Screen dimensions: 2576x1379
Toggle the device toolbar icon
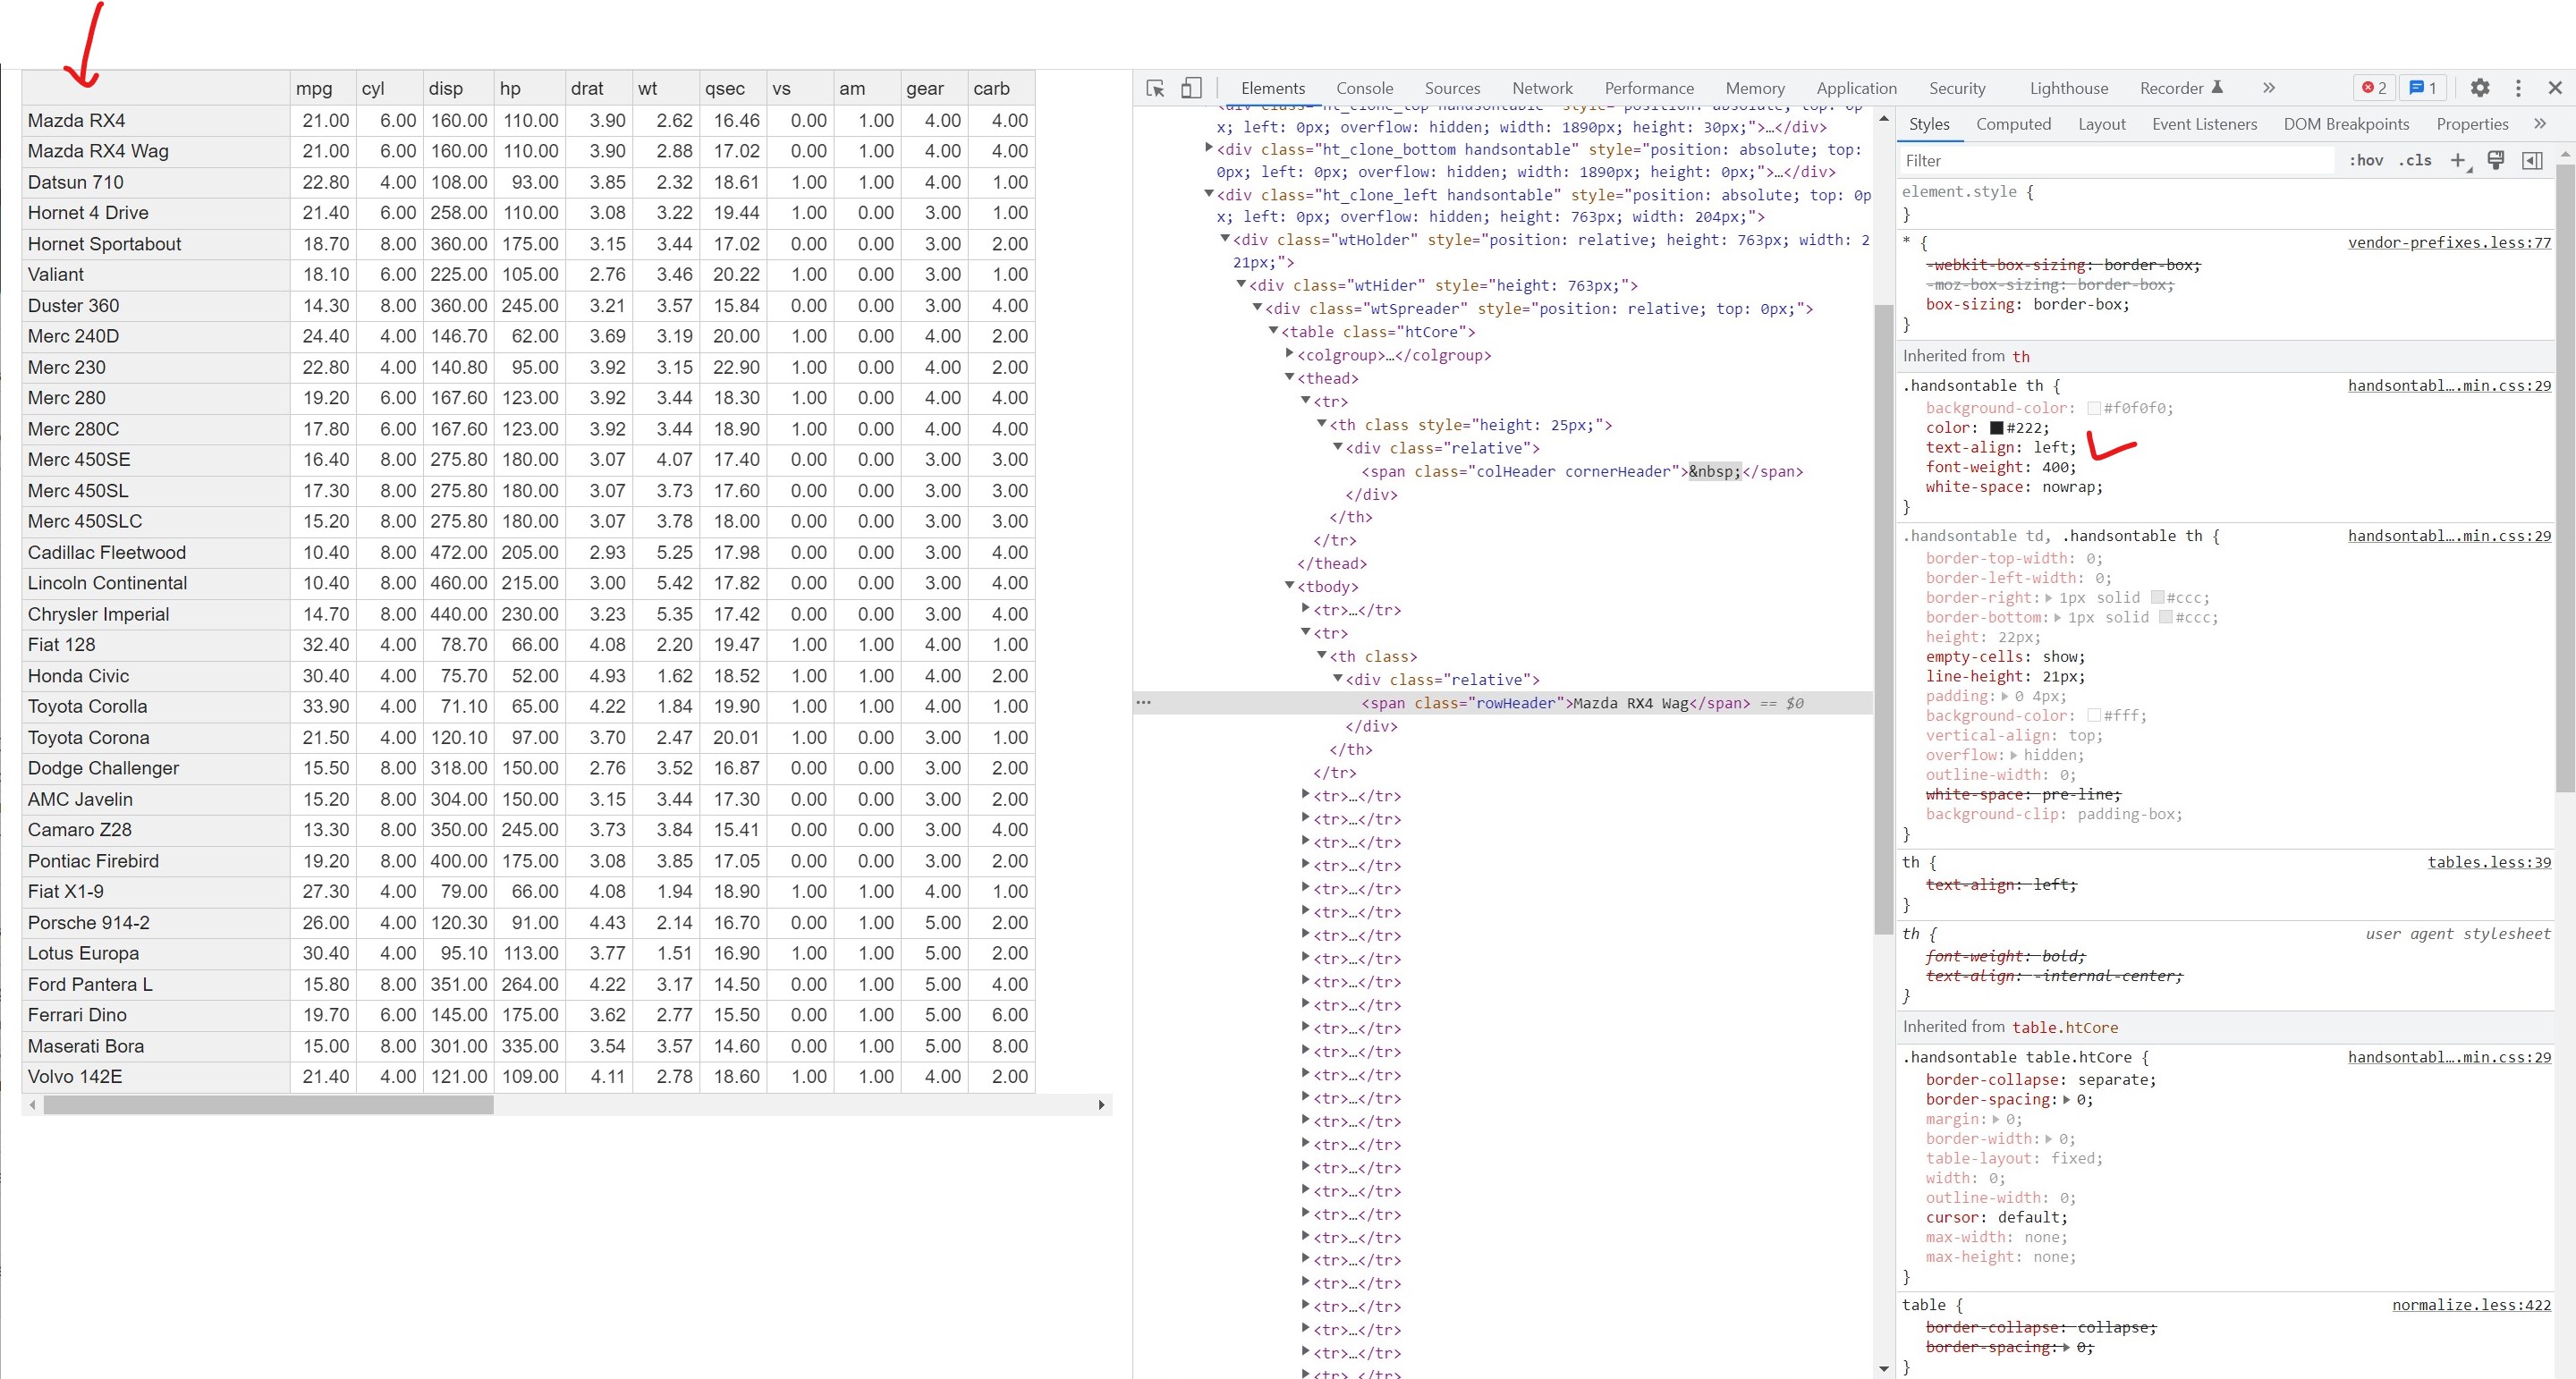(1190, 88)
